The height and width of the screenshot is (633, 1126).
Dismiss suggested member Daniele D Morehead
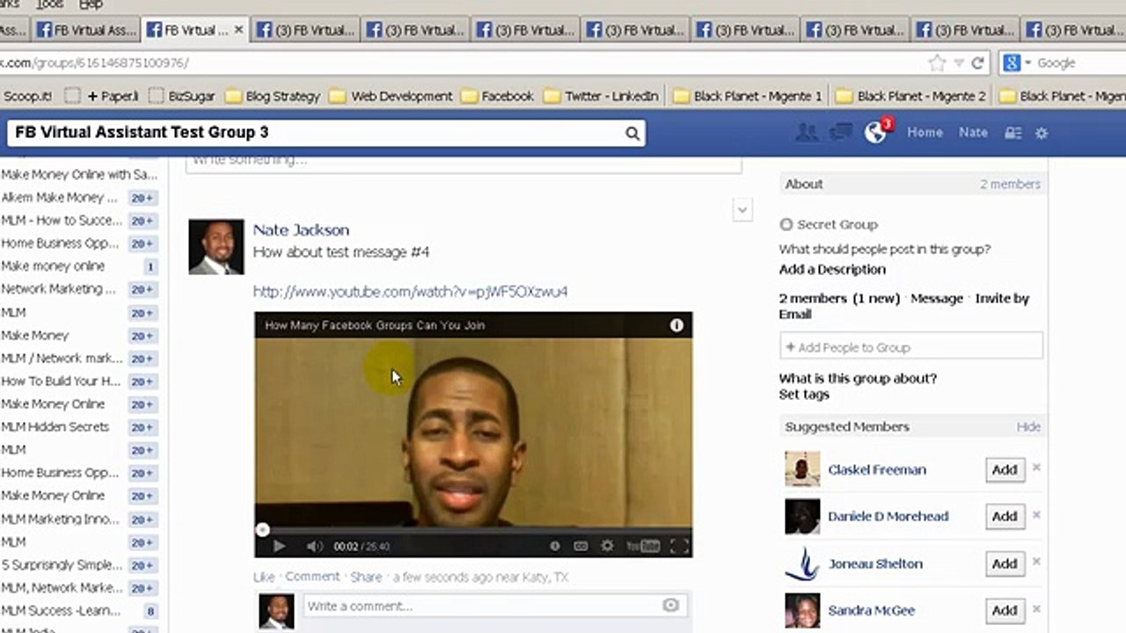1036,514
